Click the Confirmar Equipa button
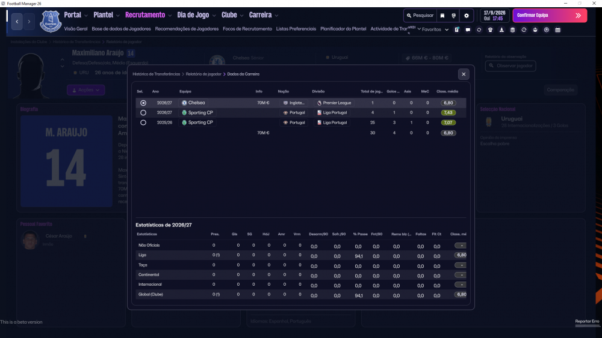Image resolution: width=602 pixels, height=338 pixels. coord(550,16)
